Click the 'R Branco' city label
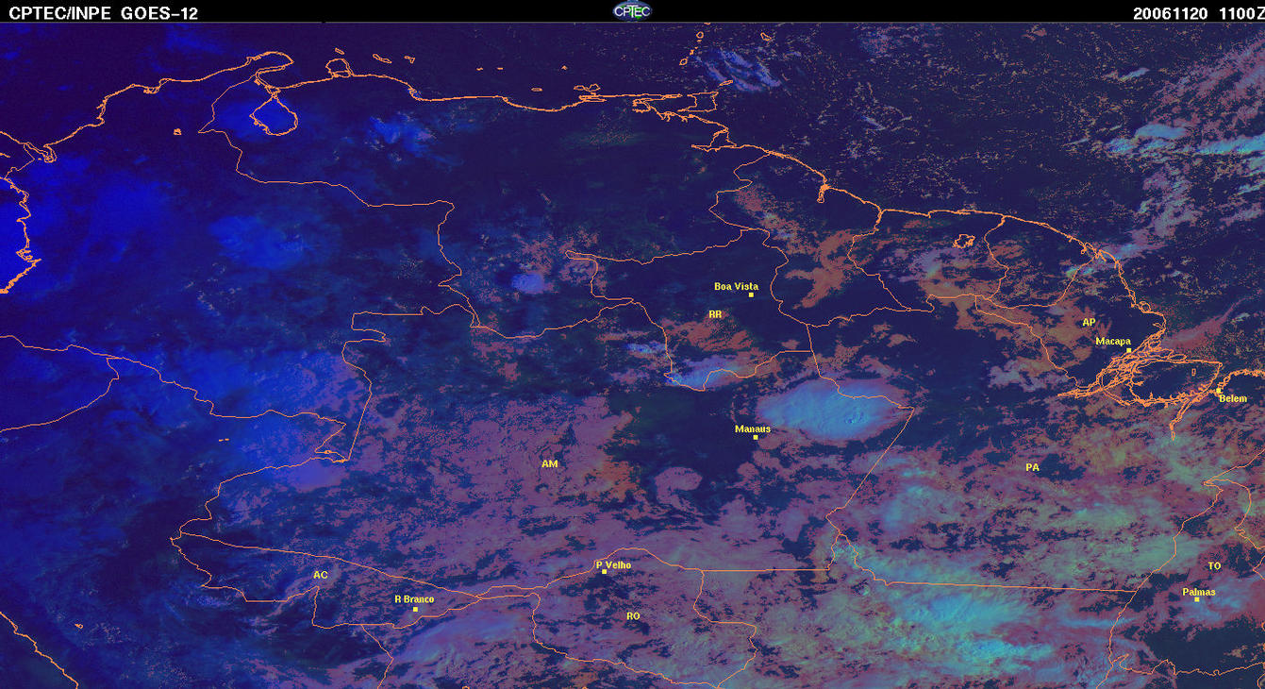1265x689 pixels. (414, 598)
